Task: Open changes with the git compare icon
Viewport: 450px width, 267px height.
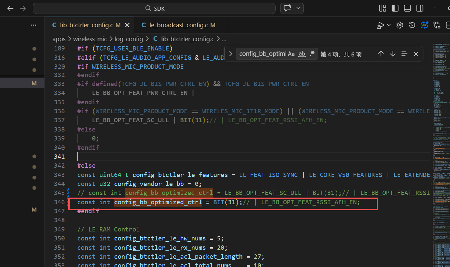Action: 437,25
